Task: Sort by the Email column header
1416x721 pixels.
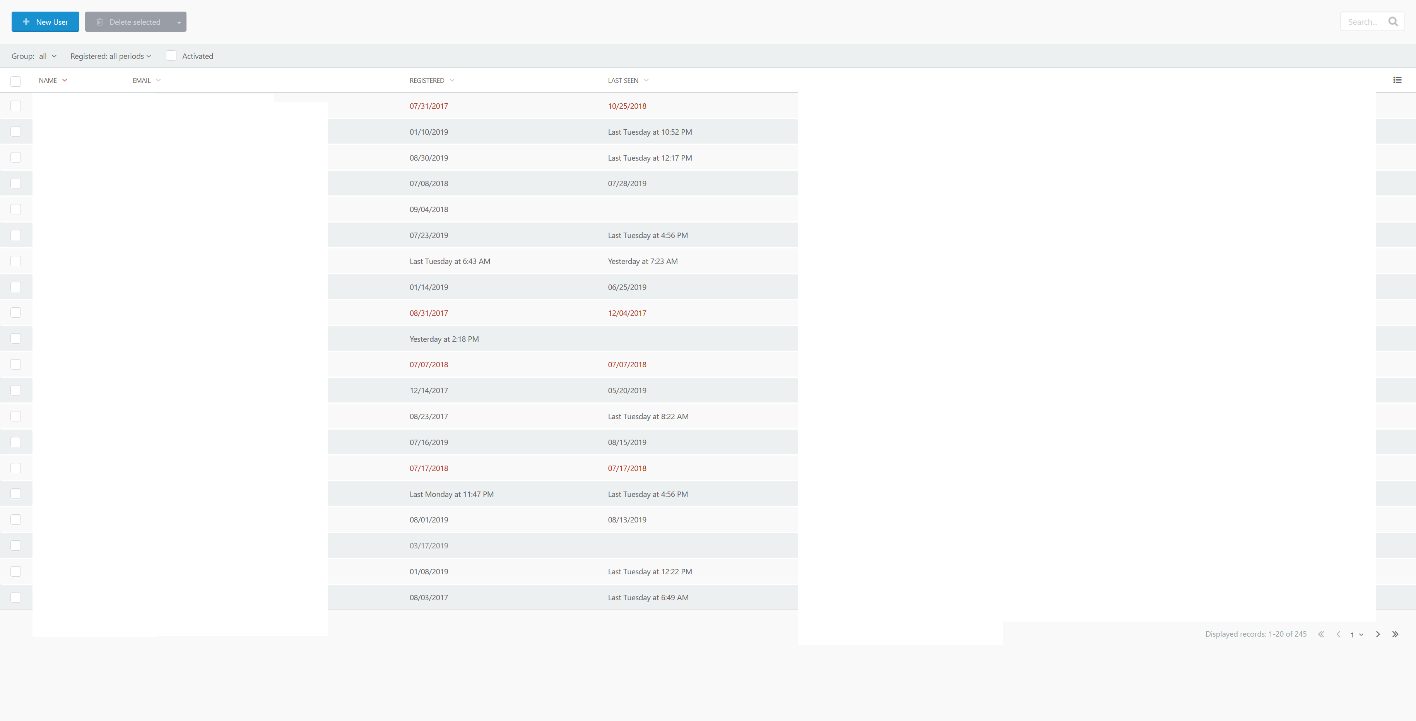Action: [141, 80]
